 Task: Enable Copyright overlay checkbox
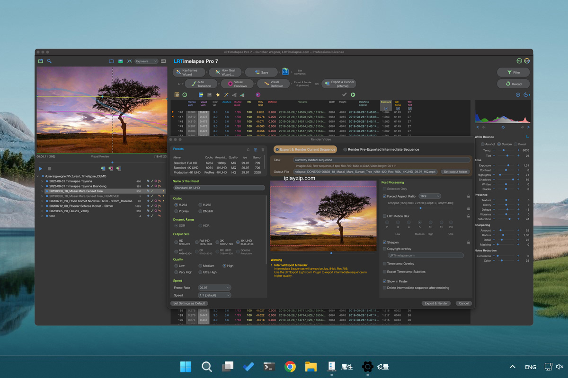pyautogui.click(x=384, y=249)
